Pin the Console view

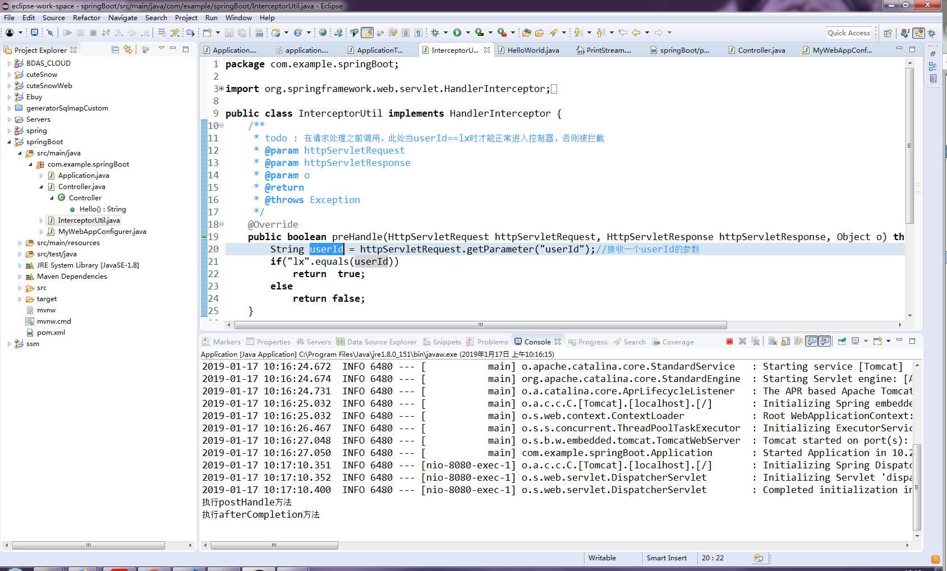842,341
